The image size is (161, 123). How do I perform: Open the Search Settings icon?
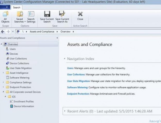click(31, 14)
